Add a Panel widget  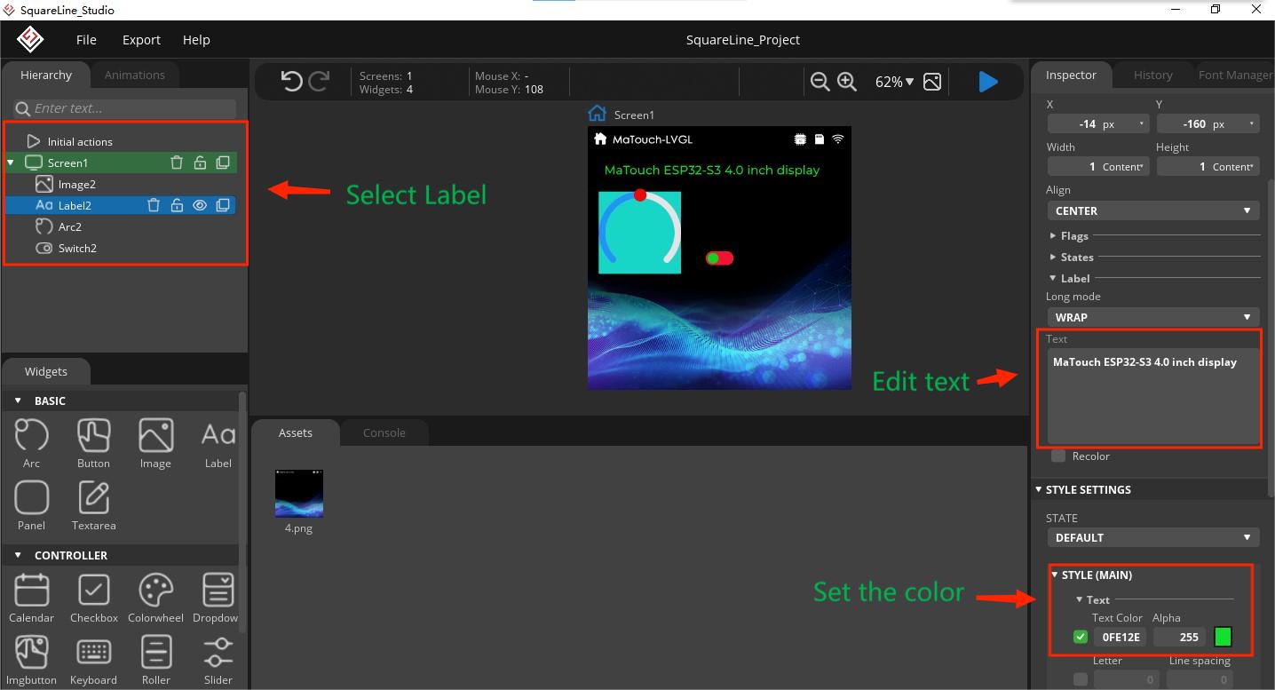click(31, 505)
